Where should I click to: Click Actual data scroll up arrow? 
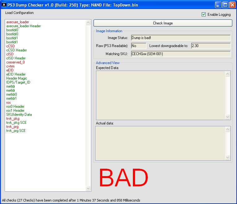pos(228,129)
